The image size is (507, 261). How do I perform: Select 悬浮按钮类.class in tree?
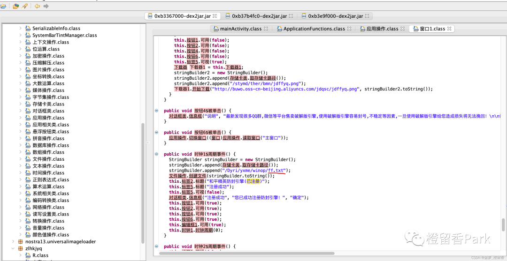point(51,132)
